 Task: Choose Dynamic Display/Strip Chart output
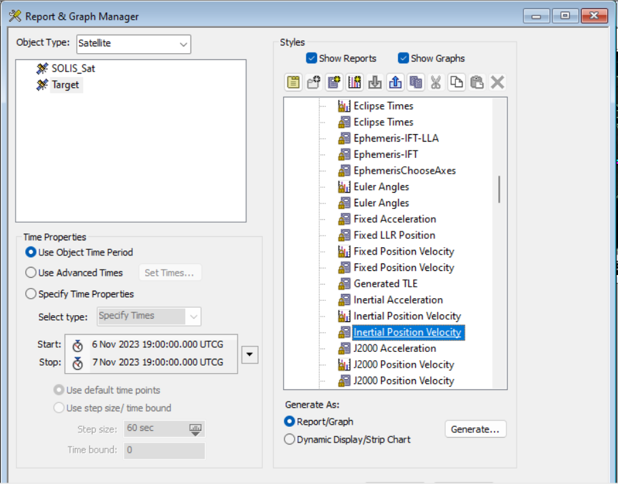pyautogui.click(x=290, y=439)
